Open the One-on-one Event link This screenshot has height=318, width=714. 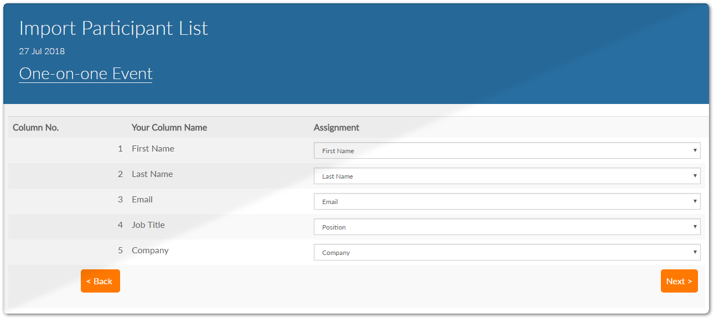(x=85, y=74)
